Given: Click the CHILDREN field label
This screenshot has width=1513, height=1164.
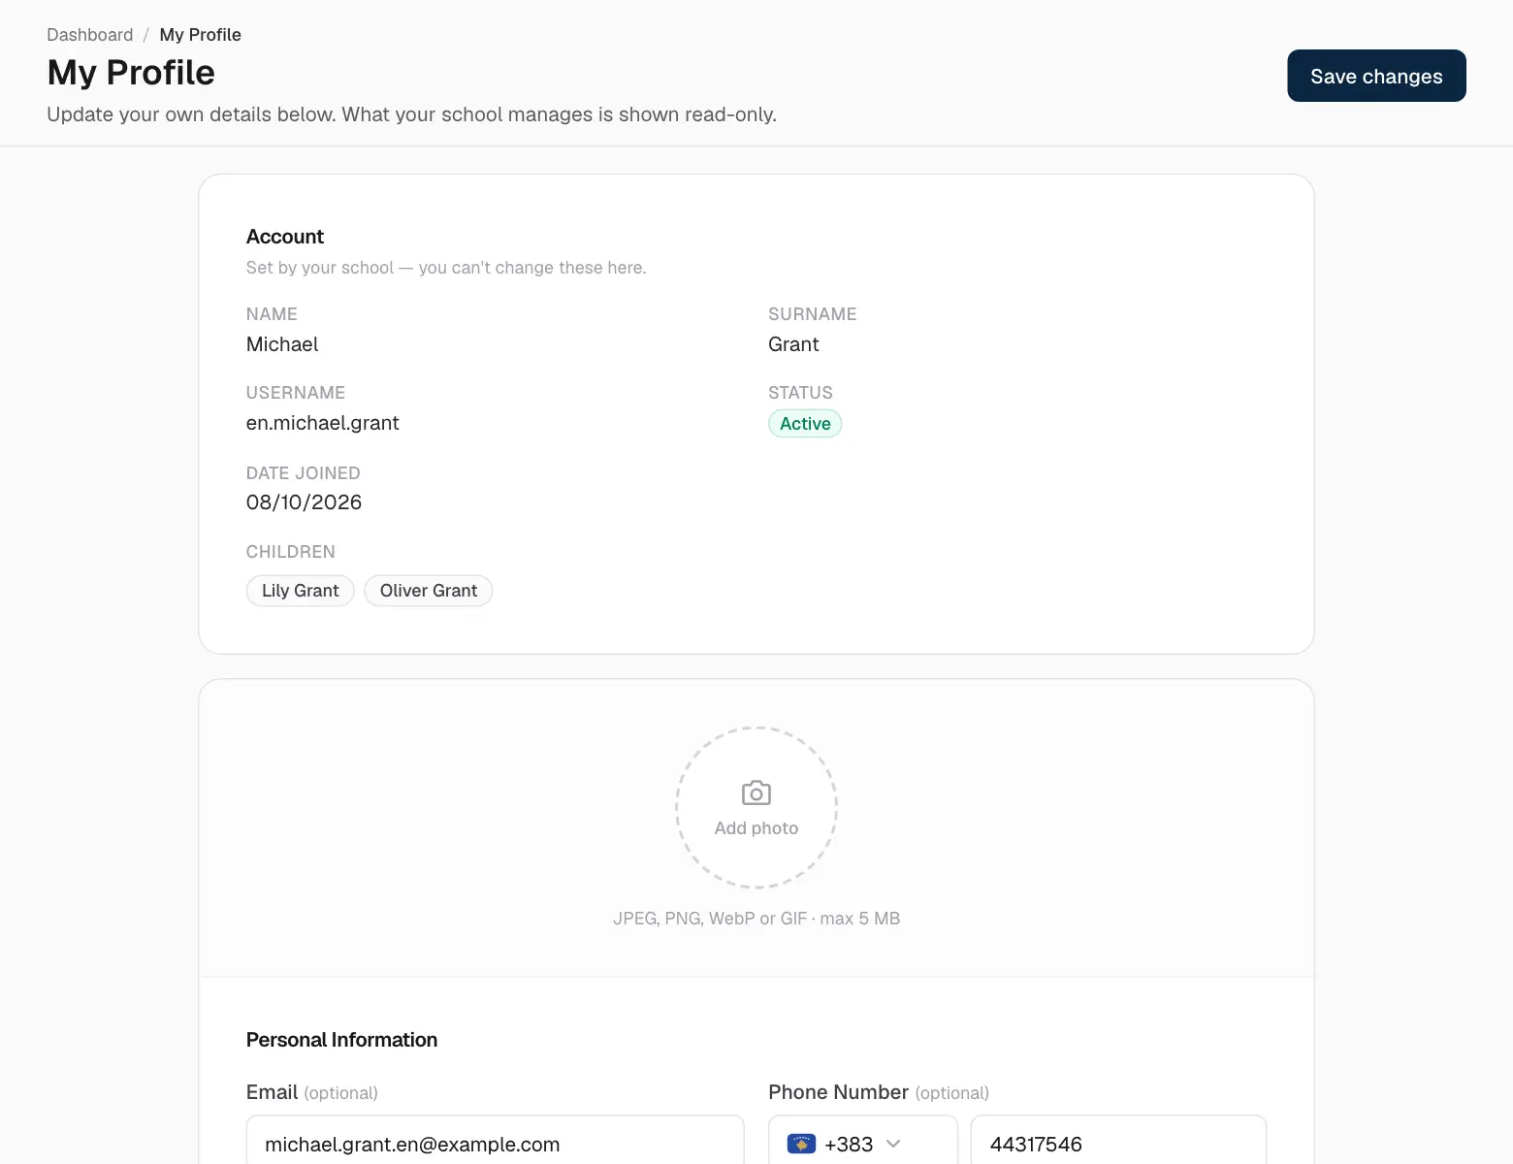Looking at the screenshot, I should pos(291,552).
